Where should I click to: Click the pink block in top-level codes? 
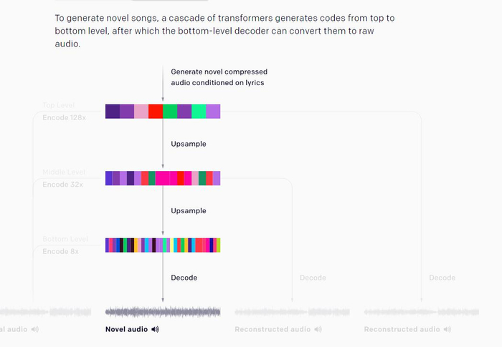(x=141, y=111)
